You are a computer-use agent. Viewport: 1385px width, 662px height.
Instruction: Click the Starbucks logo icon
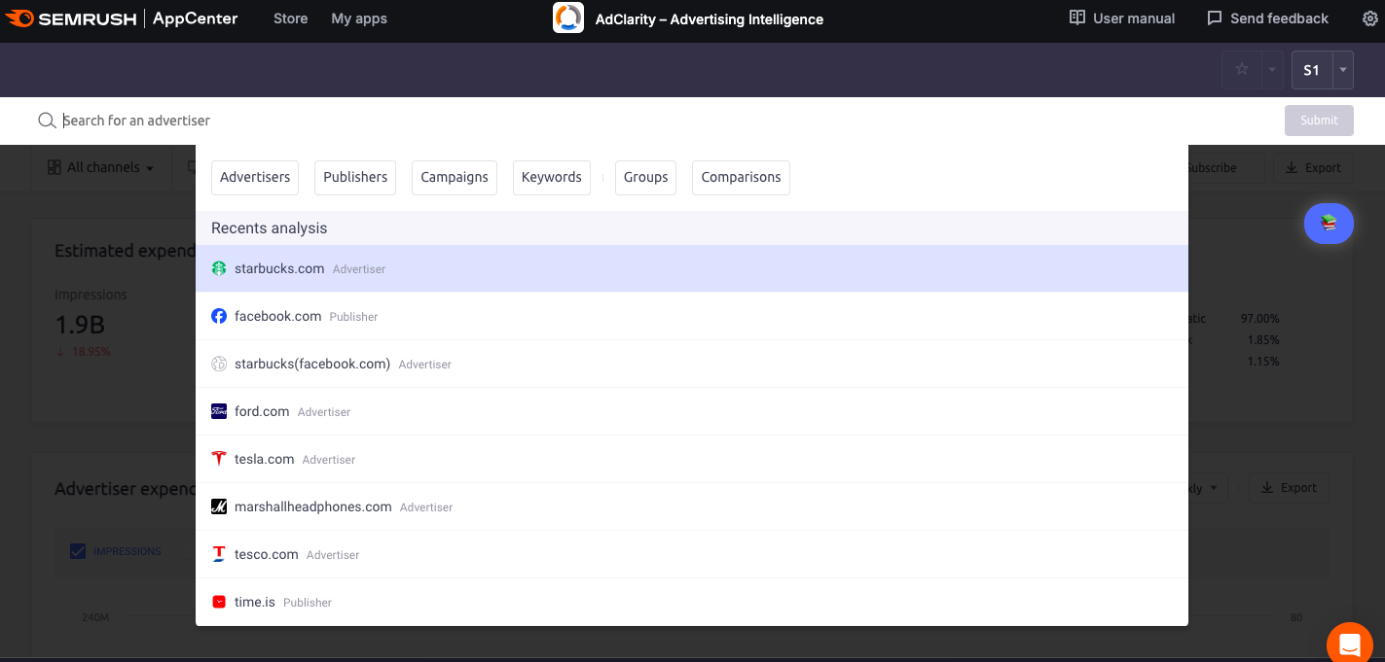219,268
